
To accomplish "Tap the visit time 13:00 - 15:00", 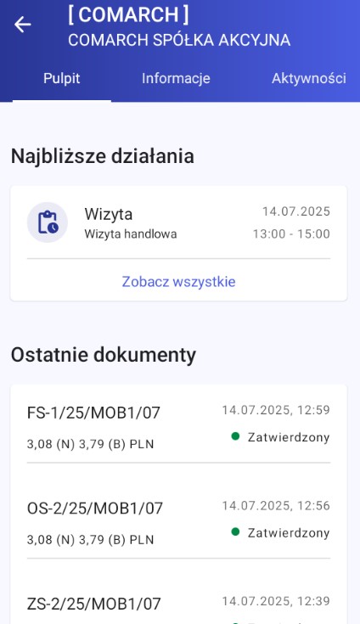I will (291, 234).
